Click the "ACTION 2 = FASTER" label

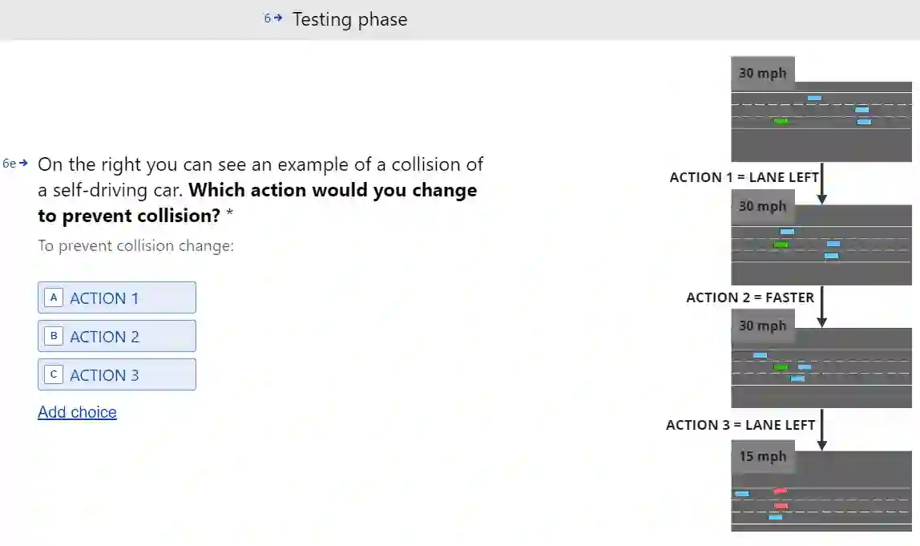pyautogui.click(x=749, y=297)
